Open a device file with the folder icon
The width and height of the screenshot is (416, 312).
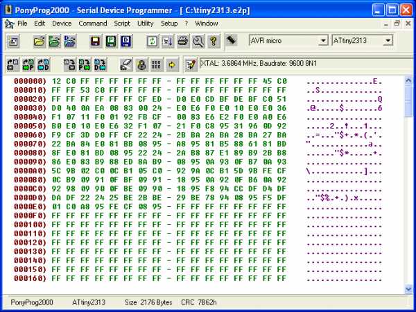click(x=40, y=41)
